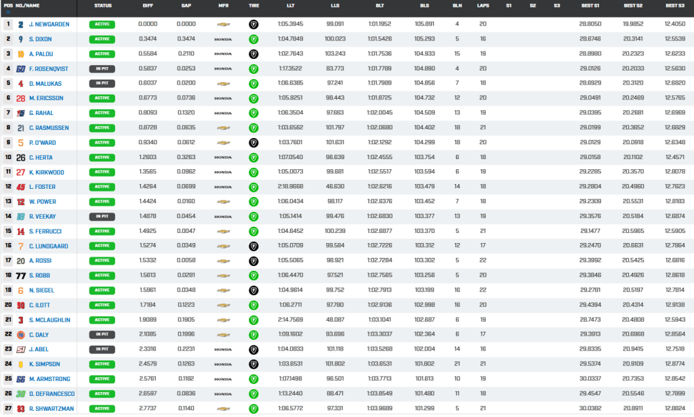Screen dimensions: 694x417
Task: Open driver link S. McLaughlin
Action: pos(51,320)
